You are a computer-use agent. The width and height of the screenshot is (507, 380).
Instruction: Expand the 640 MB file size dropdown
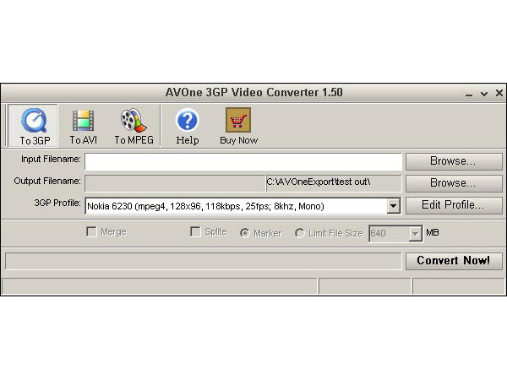[x=415, y=233]
